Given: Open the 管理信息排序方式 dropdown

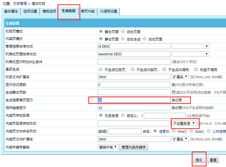Looking at the screenshot, I should pyautogui.click(x=190, y=46).
